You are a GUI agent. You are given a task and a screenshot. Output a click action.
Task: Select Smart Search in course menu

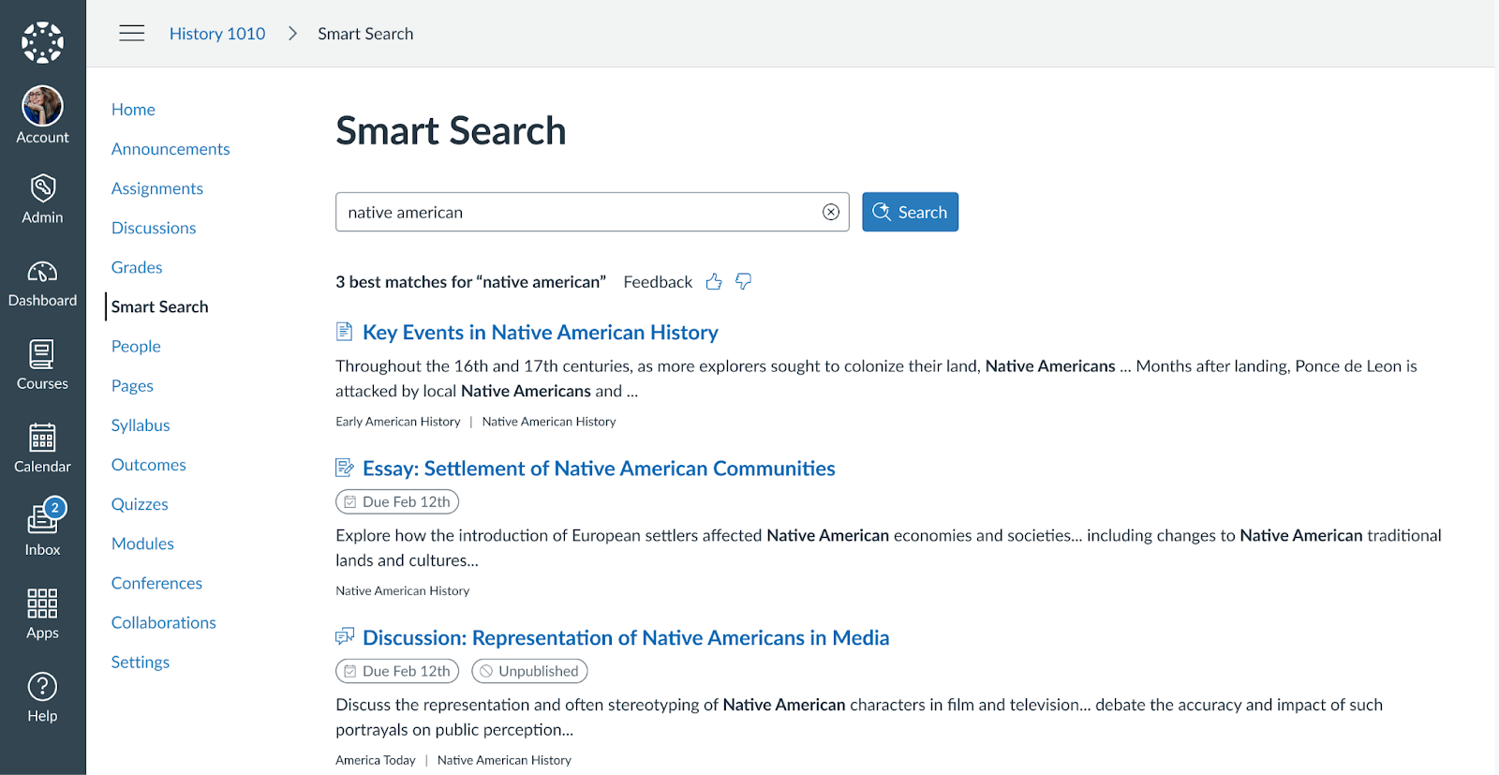click(160, 306)
